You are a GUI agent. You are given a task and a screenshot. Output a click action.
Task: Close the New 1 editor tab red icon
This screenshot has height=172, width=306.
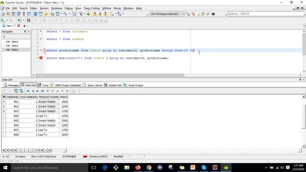pyautogui.click(x=19, y=26)
